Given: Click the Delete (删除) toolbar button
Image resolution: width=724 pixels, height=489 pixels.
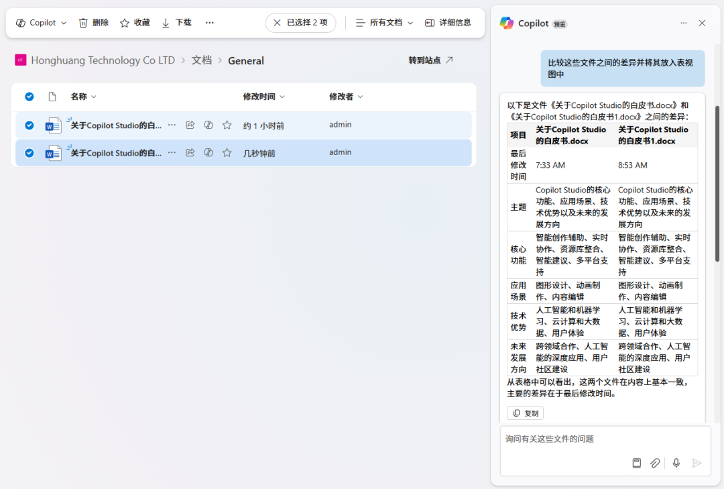Looking at the screenshot, I should click(x=94, y=23).
